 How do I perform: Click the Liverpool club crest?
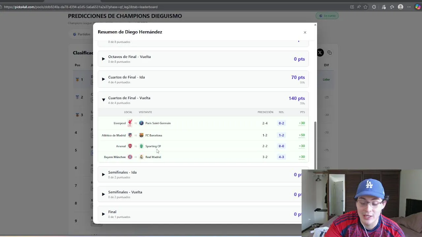(x=130, y=123)
